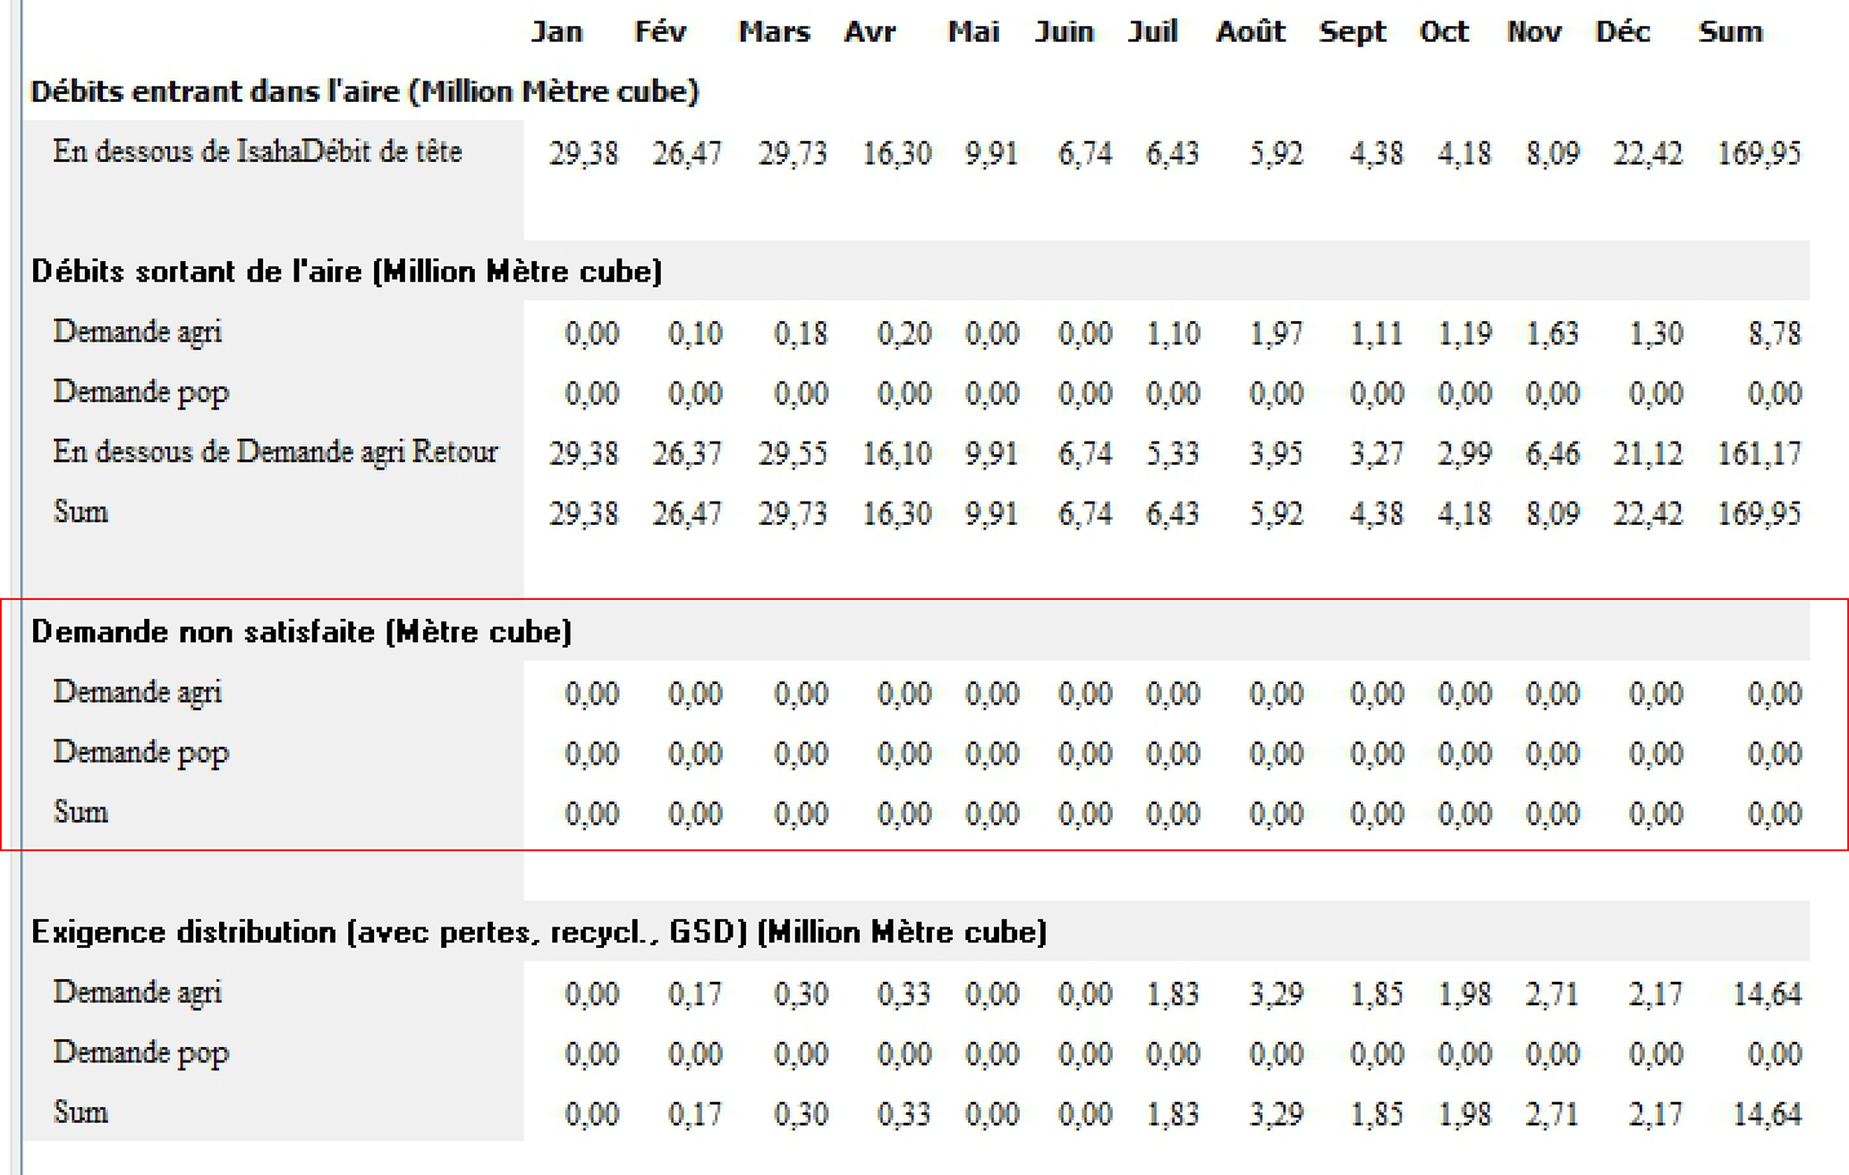Select Demande agri under Exigence distribution
Image resolution: width=1849 pixels, height=1175 pixels.
137,993
